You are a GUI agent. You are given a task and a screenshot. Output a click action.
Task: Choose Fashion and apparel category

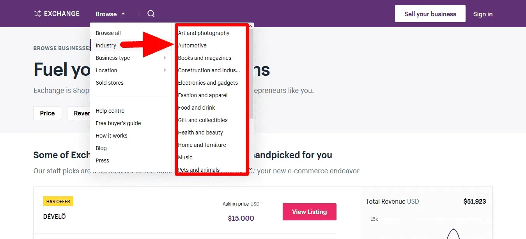point(203,95)
